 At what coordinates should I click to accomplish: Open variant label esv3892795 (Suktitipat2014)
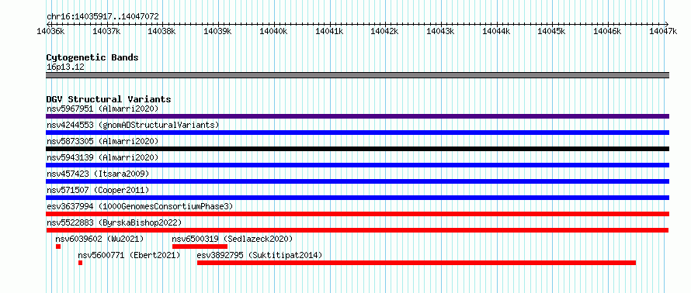(259, 255)
